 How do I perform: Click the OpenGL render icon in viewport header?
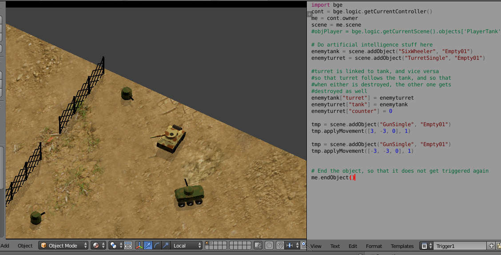[258, 245]
